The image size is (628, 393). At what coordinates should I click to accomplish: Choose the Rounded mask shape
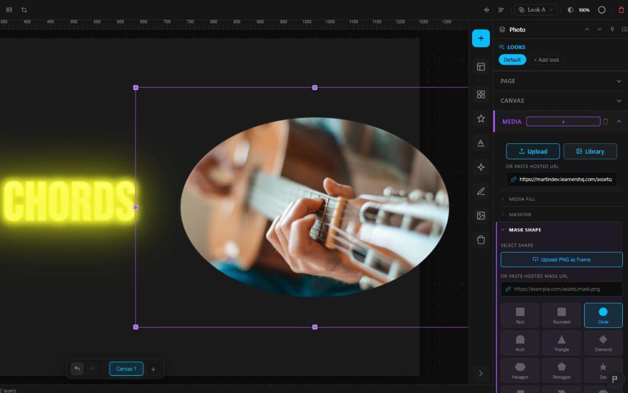point(562,315)
